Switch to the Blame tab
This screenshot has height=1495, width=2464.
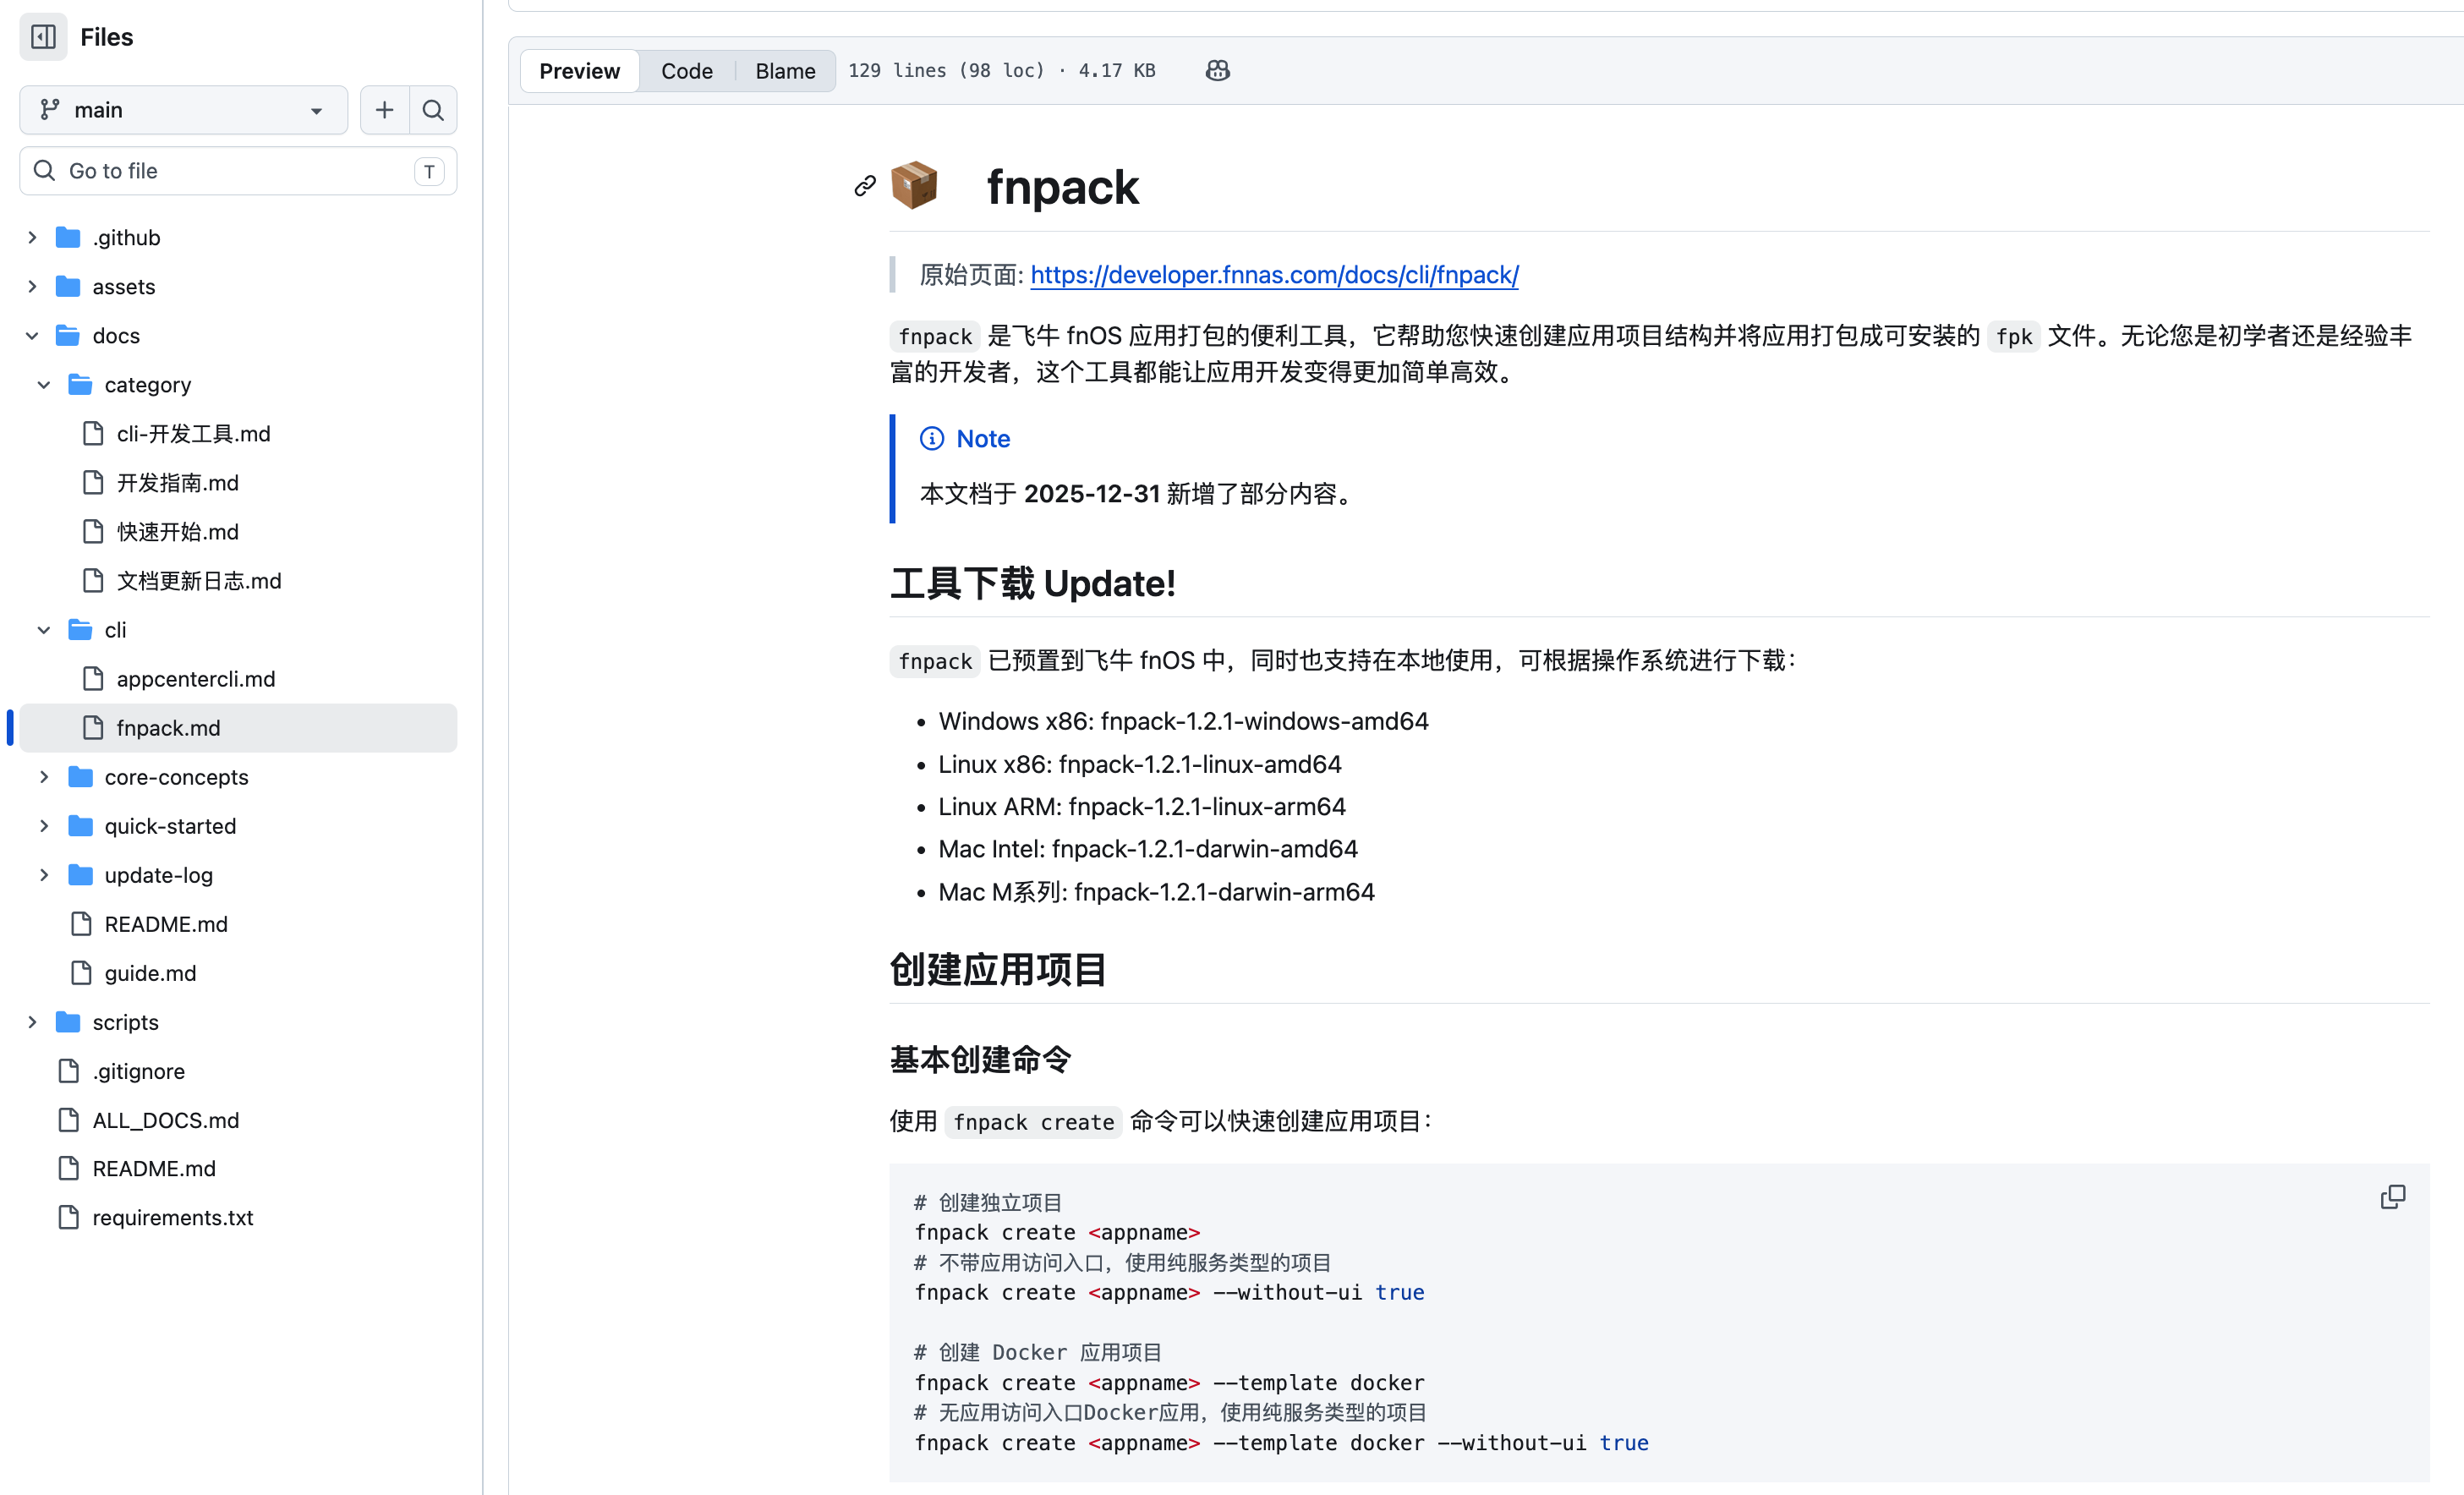click(785, 71)
